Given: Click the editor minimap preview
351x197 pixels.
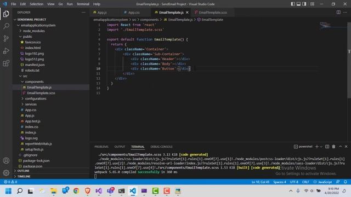Looking at the screenshot, I should [333, 26].
